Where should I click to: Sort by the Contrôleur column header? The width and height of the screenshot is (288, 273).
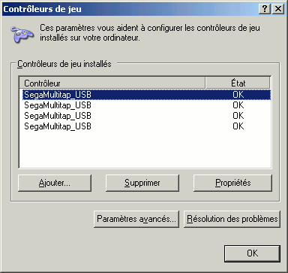click(x=112, y=83)
